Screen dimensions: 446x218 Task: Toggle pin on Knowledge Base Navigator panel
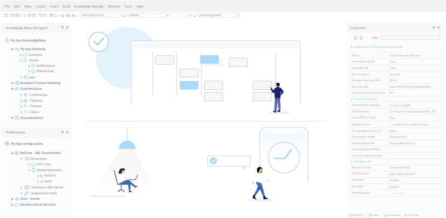(x=62, y=27)
